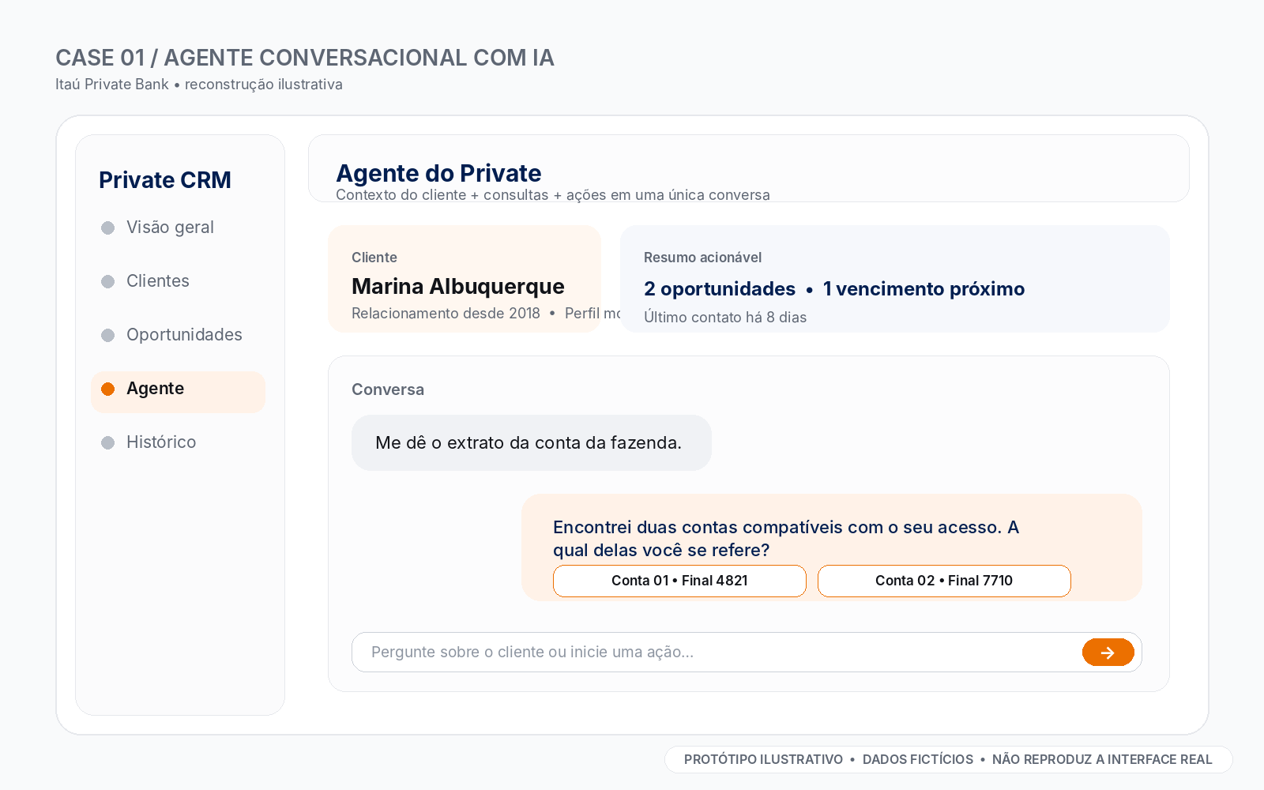1264x790 pixels.
Task: Click the Private CRM title
Action: pyautogui.click(x=165, y=180)
